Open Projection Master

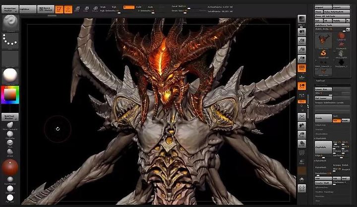(10, 9)
